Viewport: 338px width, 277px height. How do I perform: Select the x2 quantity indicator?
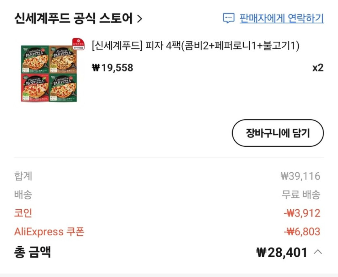pos(318,68)
